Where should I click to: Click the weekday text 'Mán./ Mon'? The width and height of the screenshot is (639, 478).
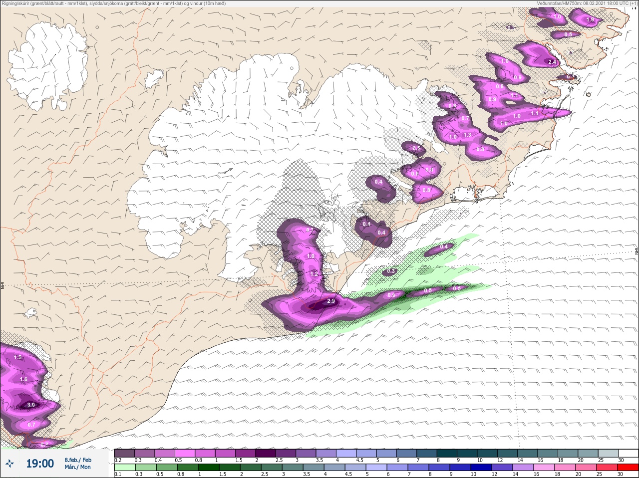coord(77,467)
